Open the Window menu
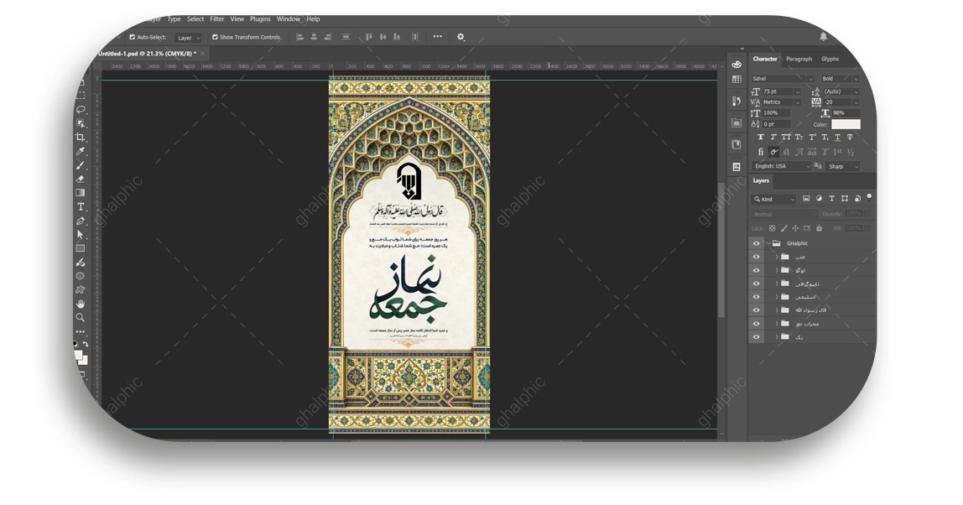This screenshot has width=963, height=505. coord(288,19)
